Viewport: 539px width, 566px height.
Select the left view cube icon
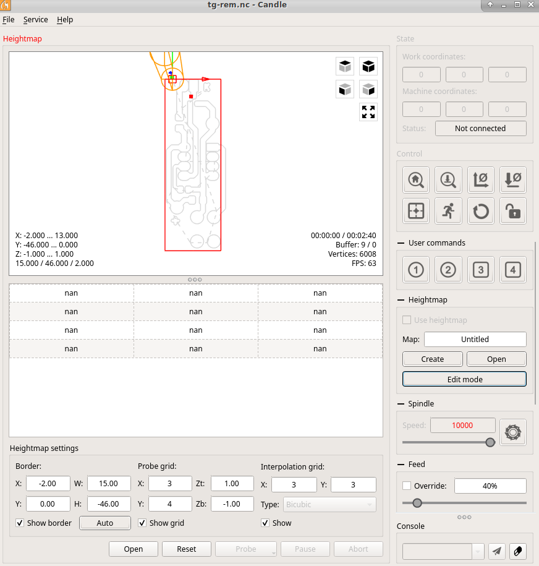click(368, 89)
